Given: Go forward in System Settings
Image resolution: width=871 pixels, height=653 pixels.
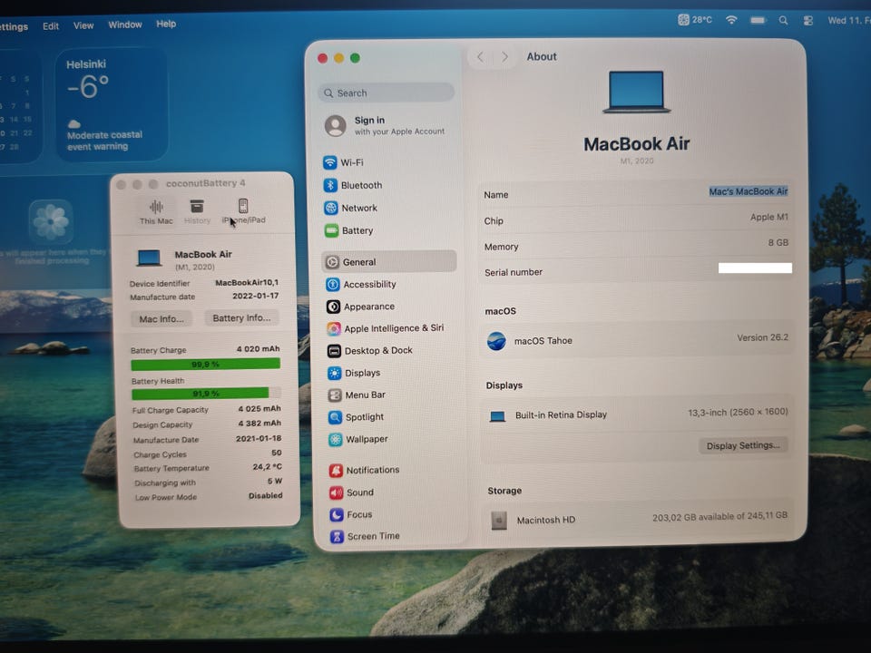Looking at the screenshot, I should click(x=504, y=56).
